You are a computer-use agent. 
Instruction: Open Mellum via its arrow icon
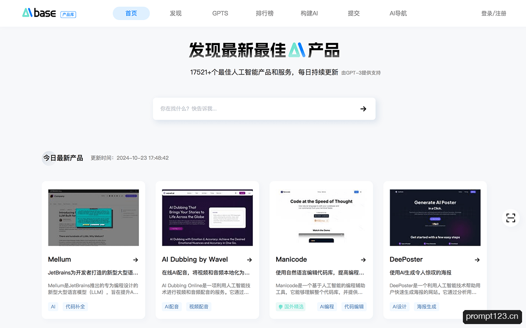(135, 260)
